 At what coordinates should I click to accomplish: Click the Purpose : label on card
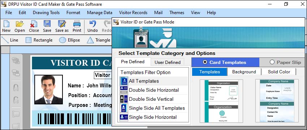coord(80,105)
